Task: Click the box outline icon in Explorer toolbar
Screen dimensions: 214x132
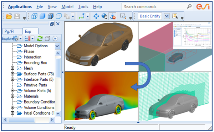Action: (x=47, y=39)
